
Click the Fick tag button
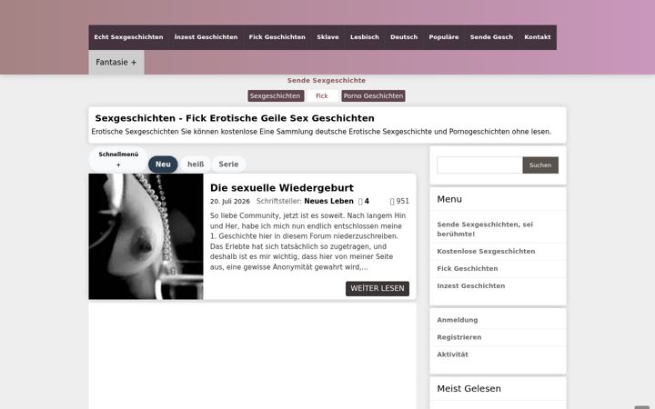click(322, 96)
